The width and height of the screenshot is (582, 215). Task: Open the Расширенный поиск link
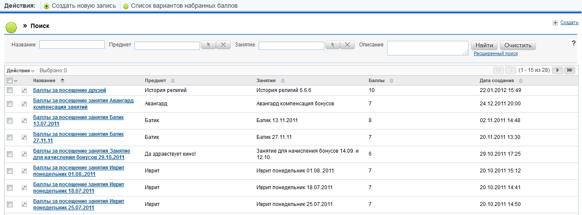pyautogui.click(x=495, y=53)
